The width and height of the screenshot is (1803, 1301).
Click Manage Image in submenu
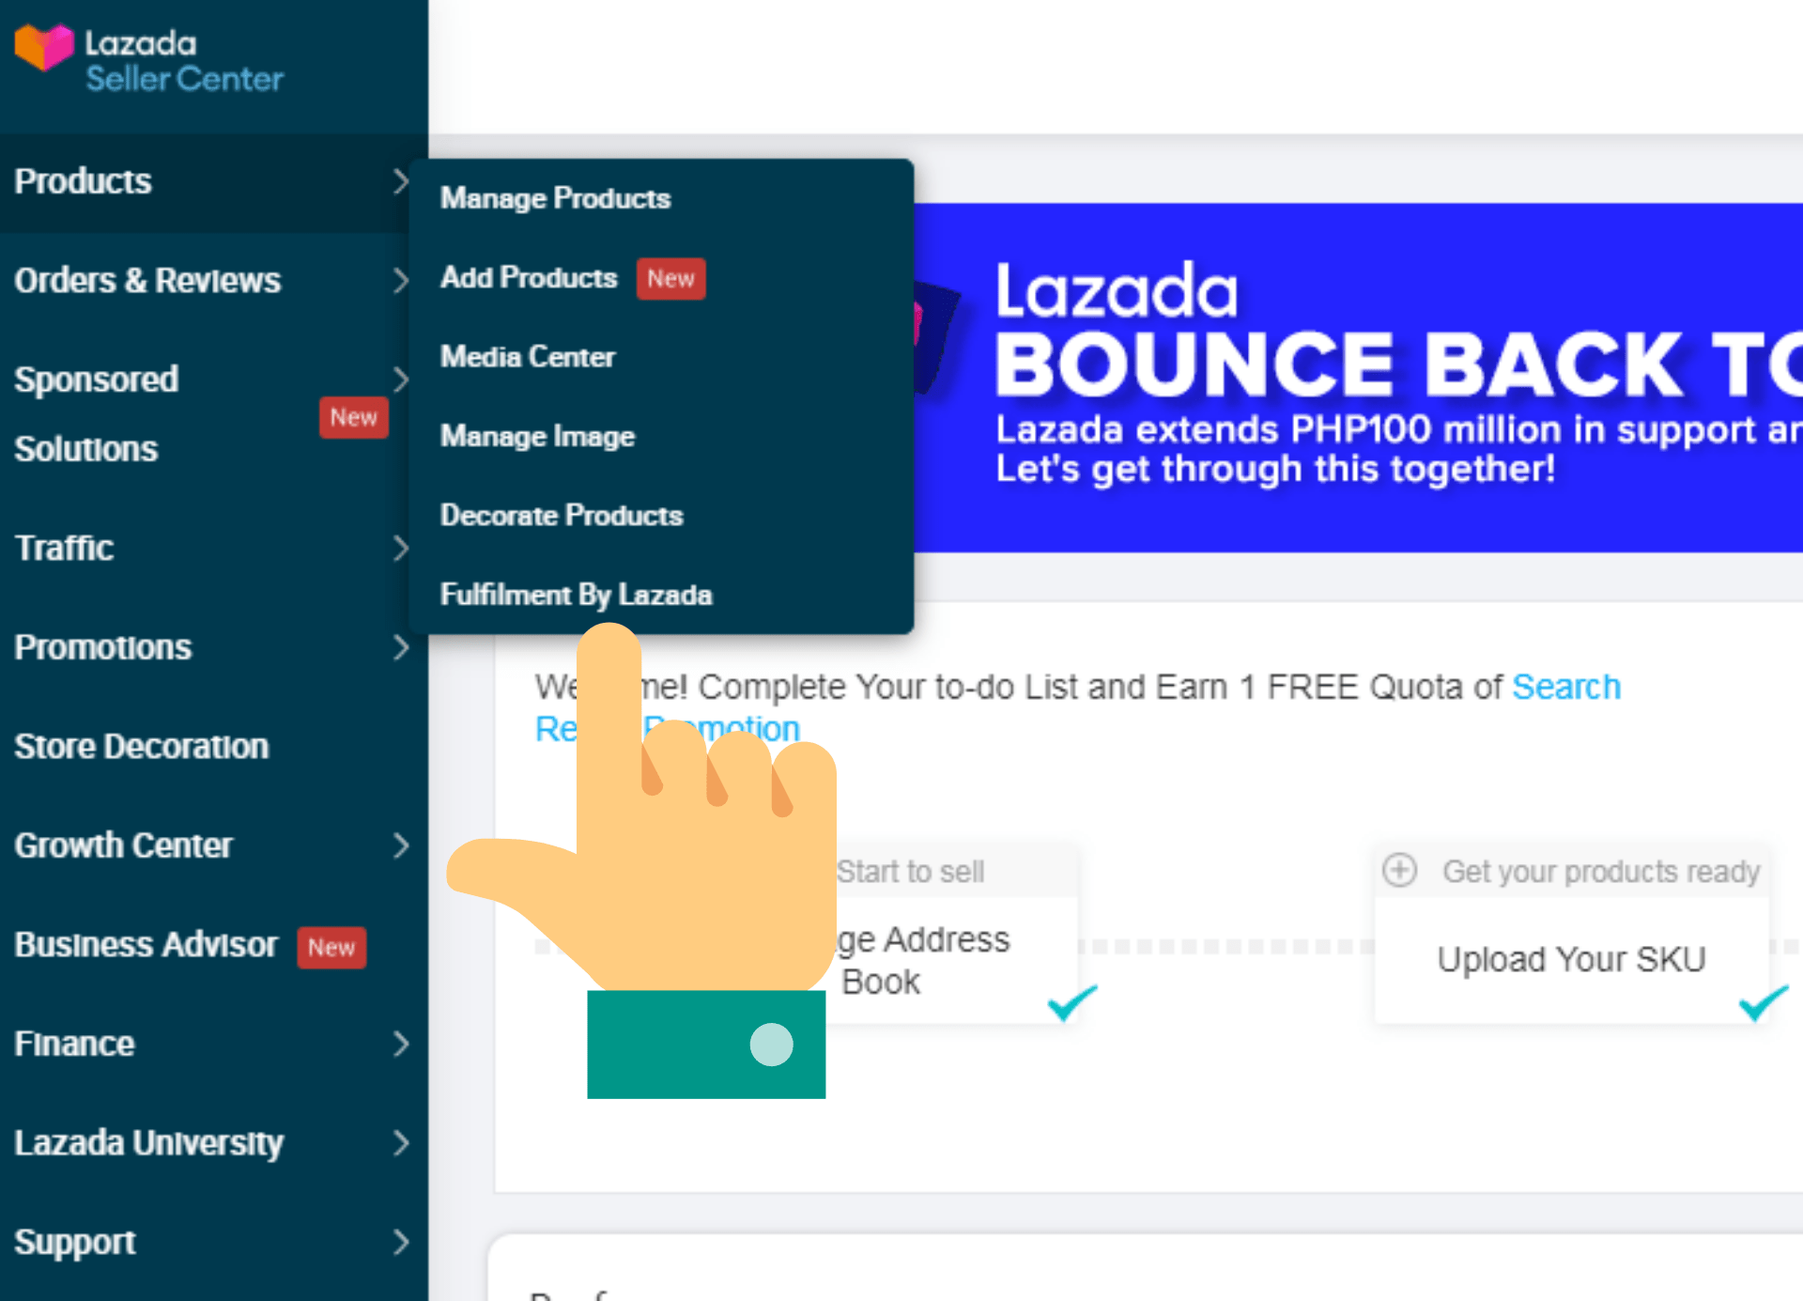(x=536, y=436)
